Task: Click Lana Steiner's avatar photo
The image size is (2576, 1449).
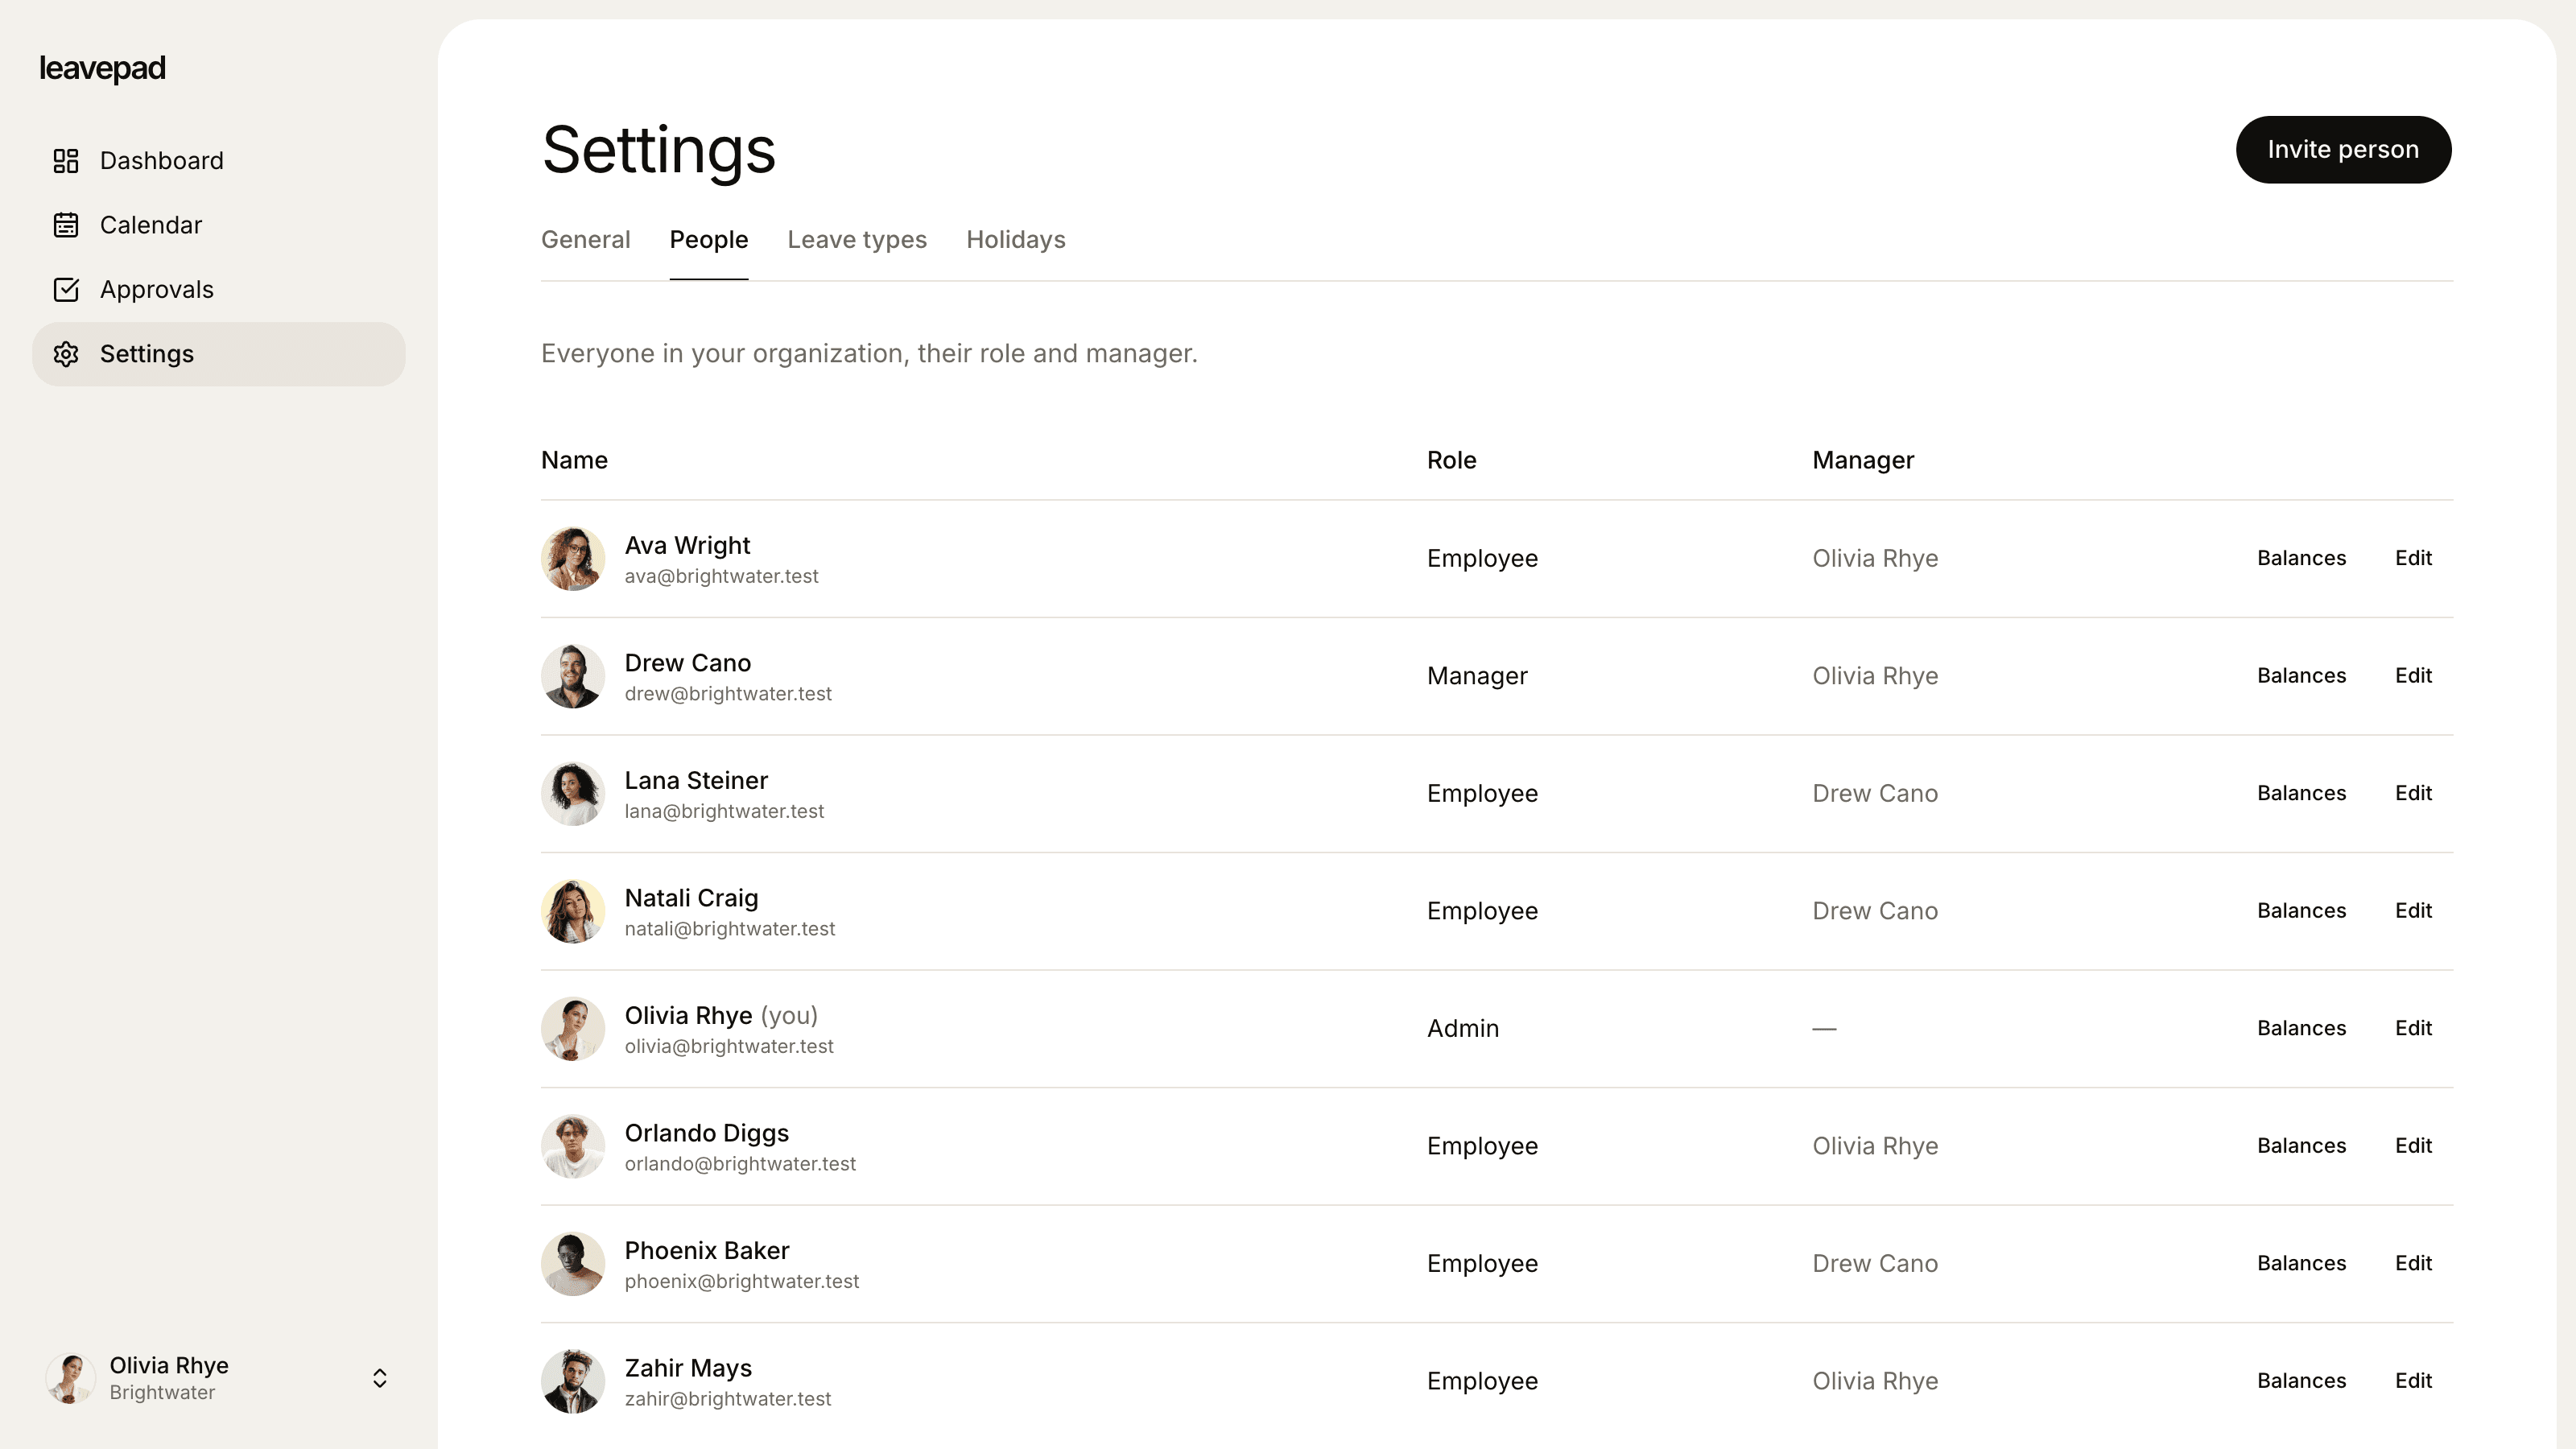Action: click(x=573, y=794)
